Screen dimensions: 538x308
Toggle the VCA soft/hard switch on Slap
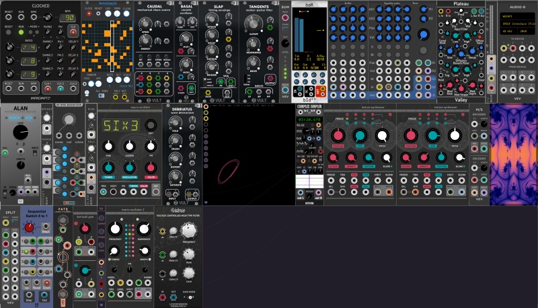tap(205, 82)
